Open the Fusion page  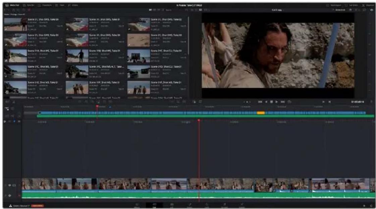pos(190,205)
